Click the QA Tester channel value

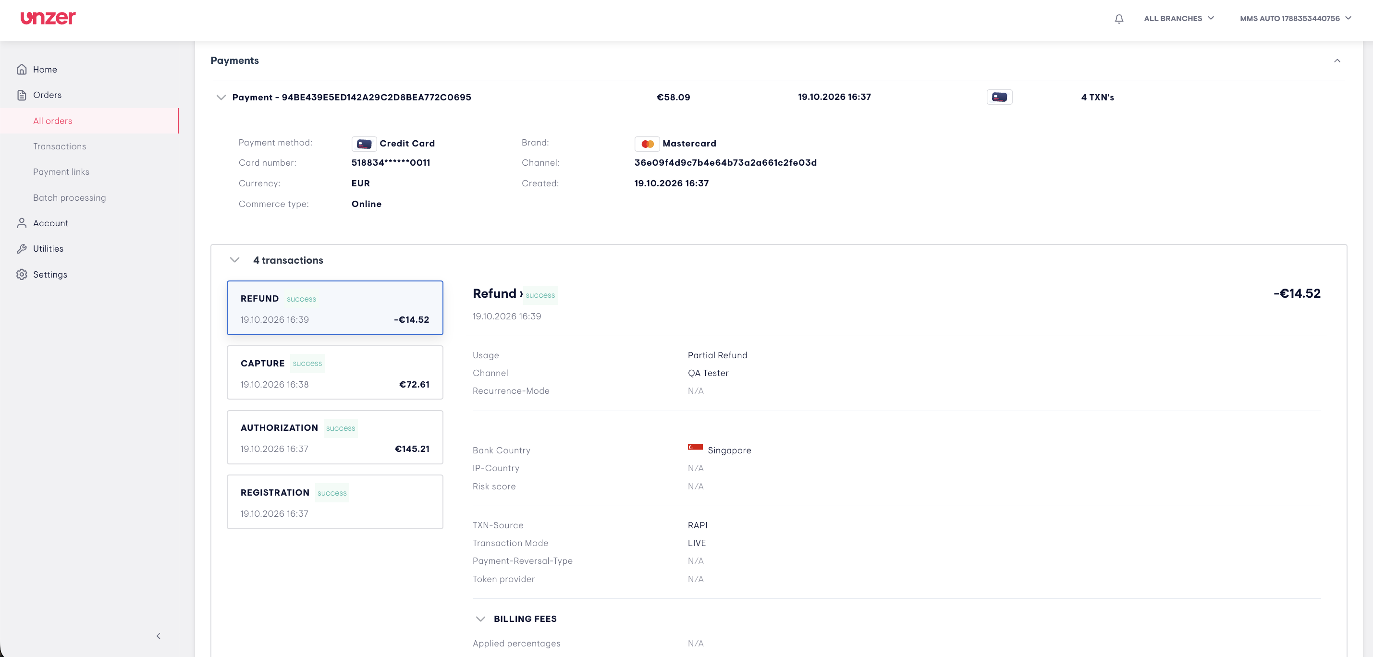click(708, 373)
